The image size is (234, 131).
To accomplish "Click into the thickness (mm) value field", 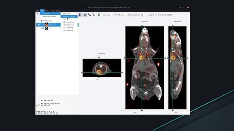I will tap(142, 15).
